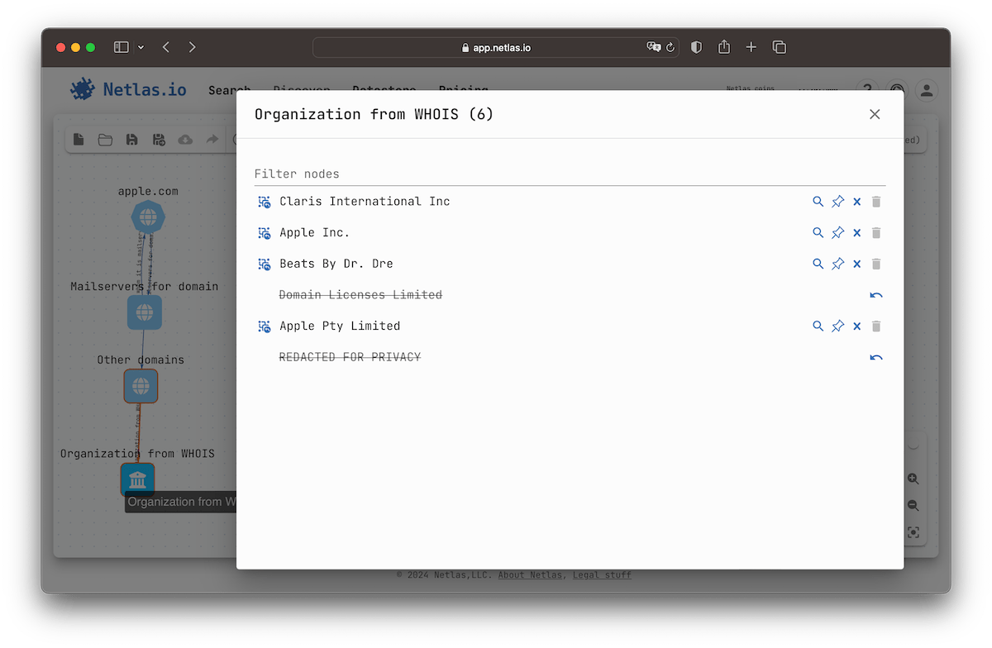
Task: Share the graph with the arrow icon
Action: 211,139
